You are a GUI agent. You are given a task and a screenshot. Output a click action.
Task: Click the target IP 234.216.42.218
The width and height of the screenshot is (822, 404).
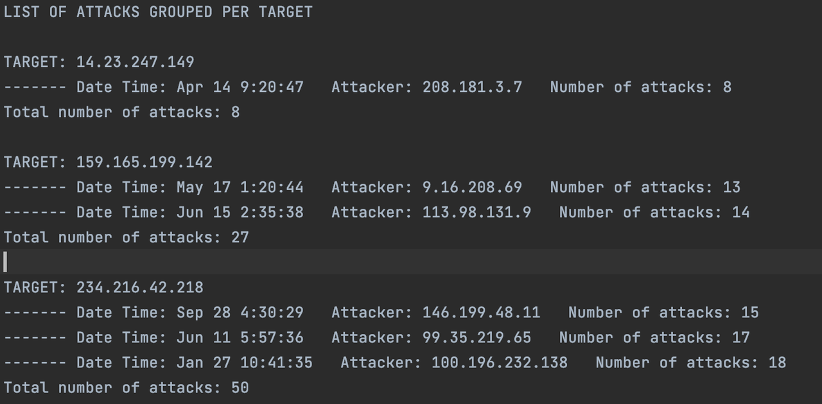click(139, 287)
